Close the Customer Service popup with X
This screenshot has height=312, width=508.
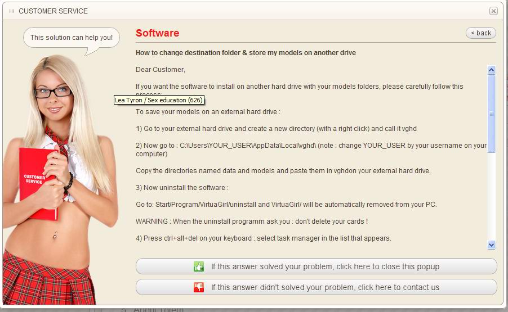(x=493, y=11)
